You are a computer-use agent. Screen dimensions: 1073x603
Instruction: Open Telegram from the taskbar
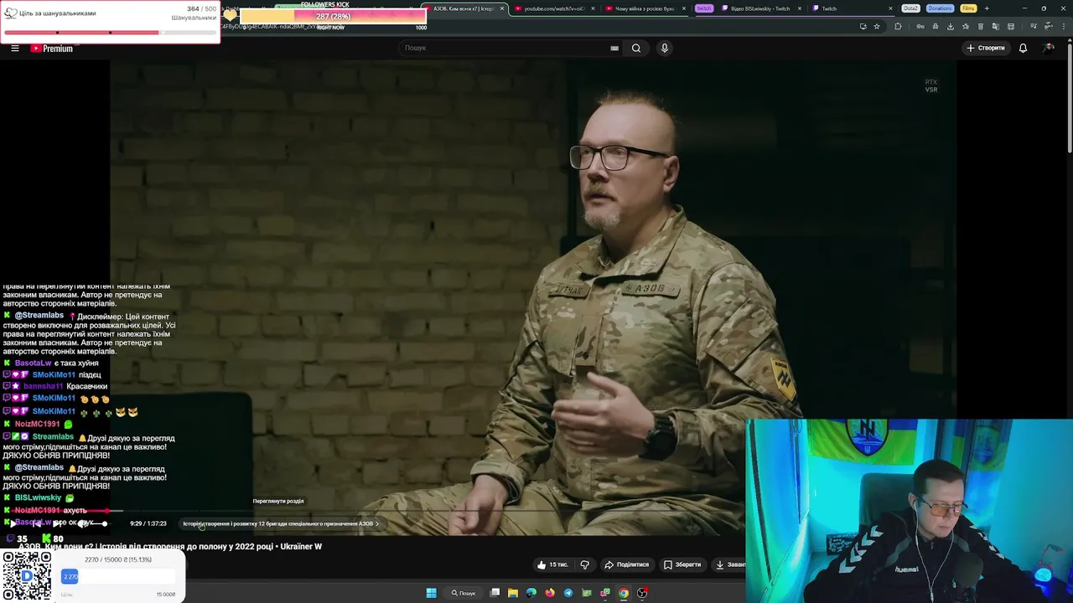pos(568,593)
